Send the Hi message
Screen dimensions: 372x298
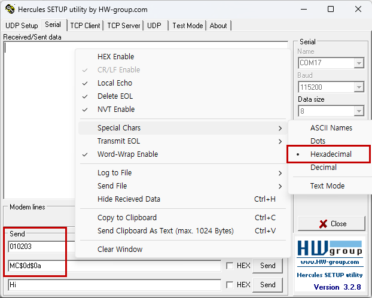coord(267,285)
